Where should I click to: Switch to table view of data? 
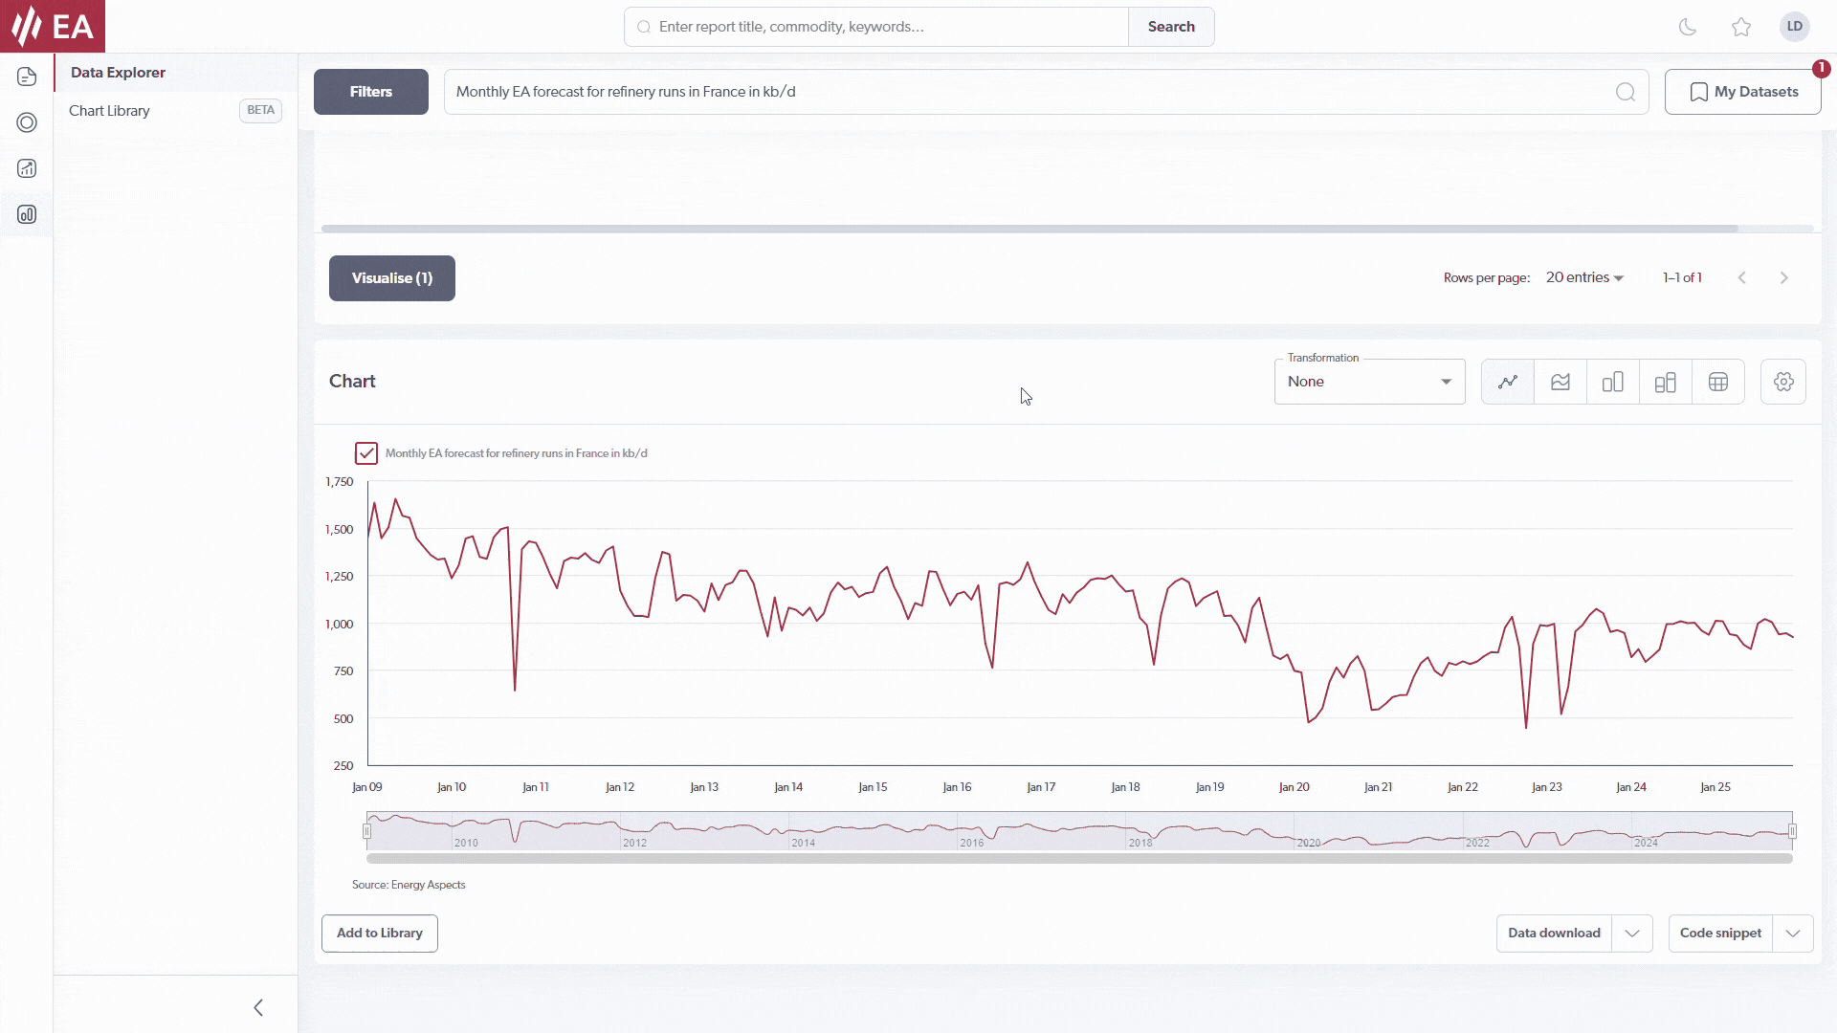[x=1718, y=382]
